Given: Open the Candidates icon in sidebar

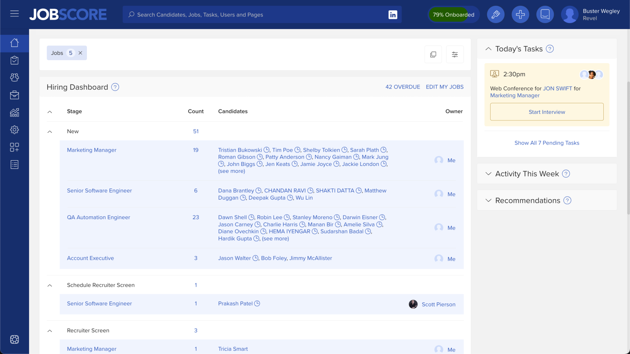Looking at the screenshot, I should [x=14, y=78].
